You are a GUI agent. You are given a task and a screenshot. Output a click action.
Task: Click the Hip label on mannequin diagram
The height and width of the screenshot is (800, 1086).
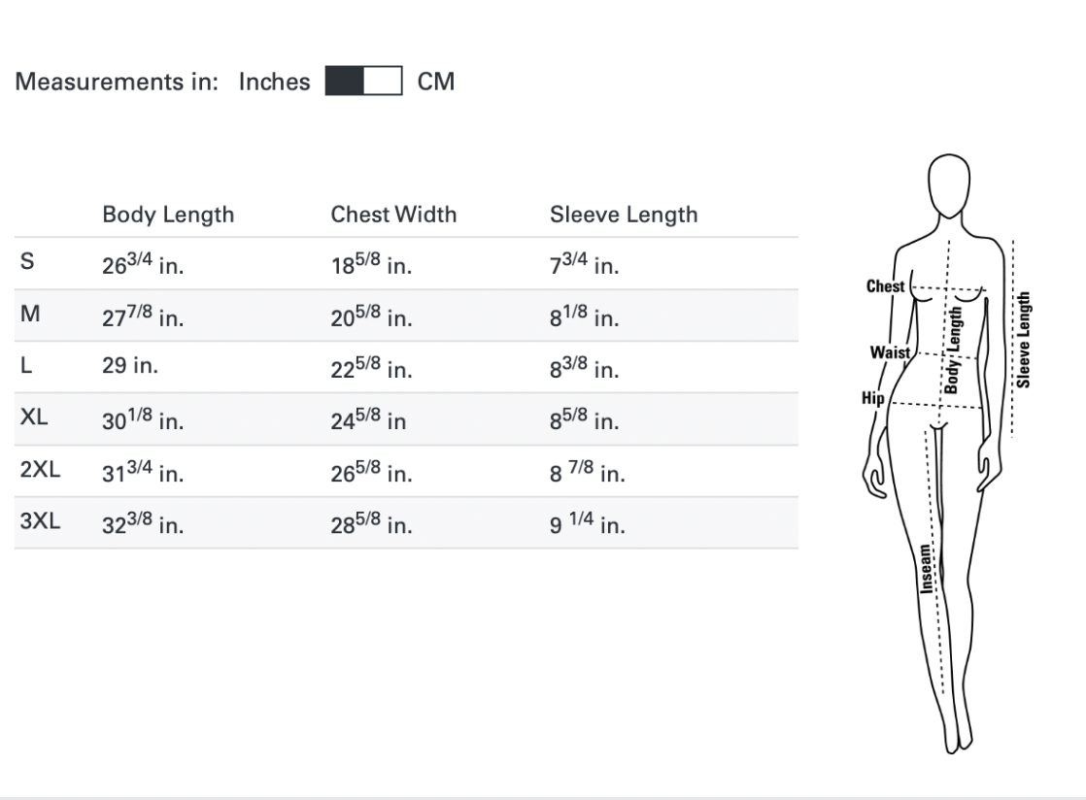(872, 397)
